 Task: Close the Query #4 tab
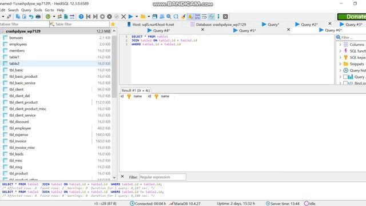[x=202, y=30]
